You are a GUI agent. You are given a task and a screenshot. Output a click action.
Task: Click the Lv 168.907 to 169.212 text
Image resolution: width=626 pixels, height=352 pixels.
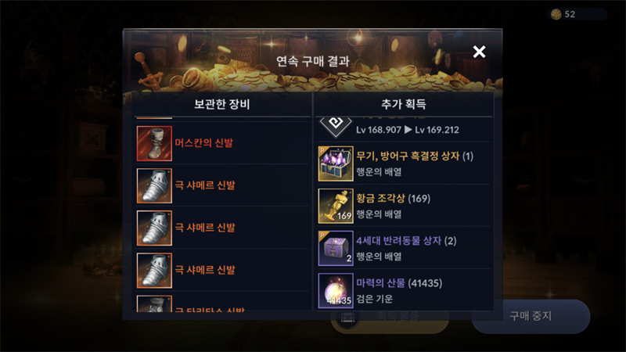pos(408,130)
